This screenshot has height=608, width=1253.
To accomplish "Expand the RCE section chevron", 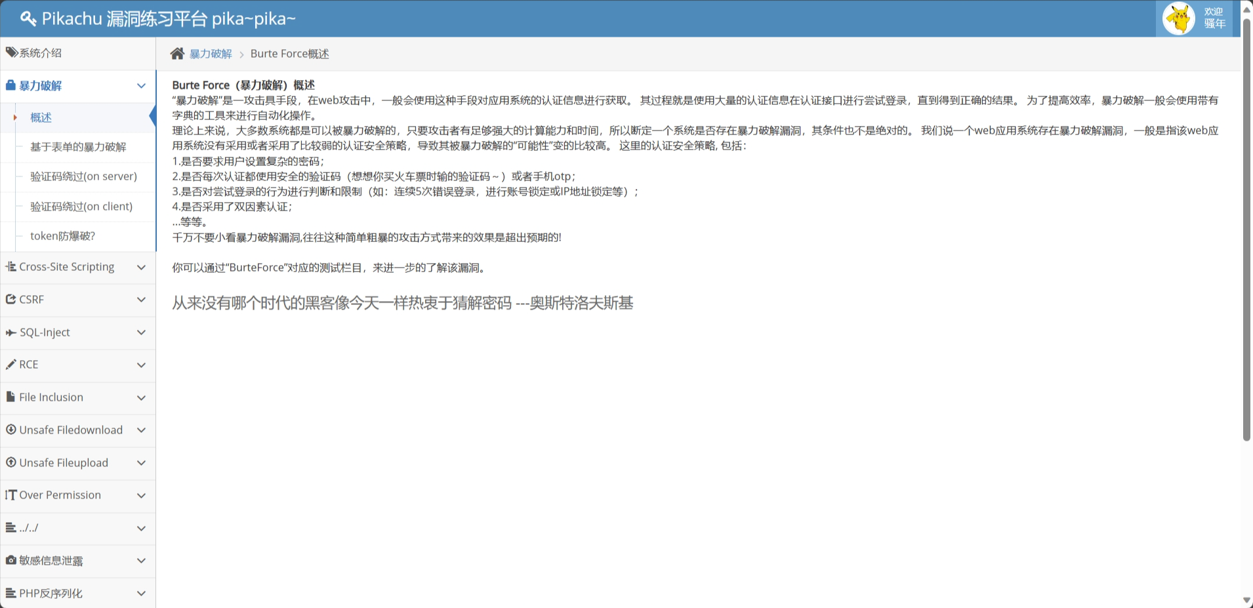I will pos(141,365).
